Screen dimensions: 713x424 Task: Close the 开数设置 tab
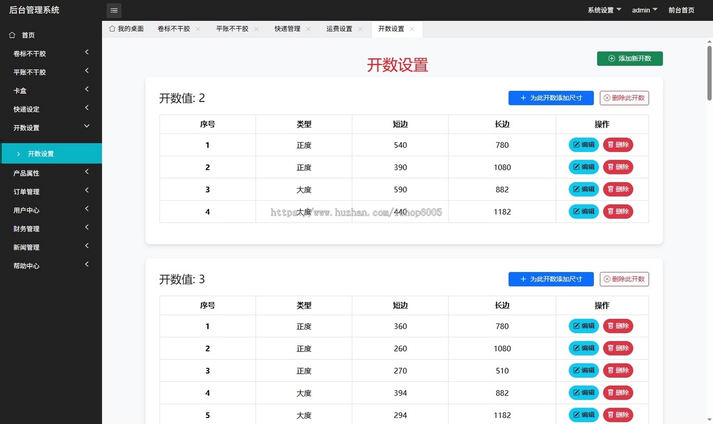tap(412, 29)
